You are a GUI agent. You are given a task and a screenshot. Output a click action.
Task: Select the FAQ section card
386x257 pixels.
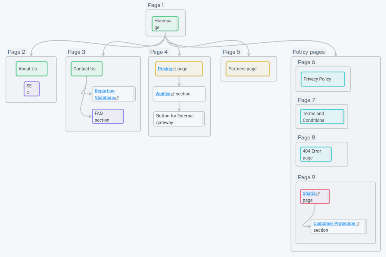point(108,117)
